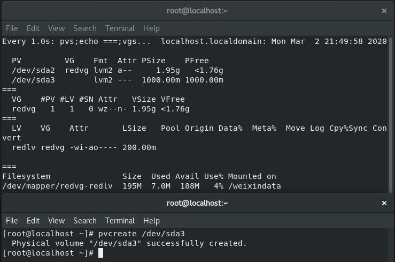395x262 pixels.
Task: Open Edit menu in top terminal
Action: pyautogui.click(x=33, y=28)
